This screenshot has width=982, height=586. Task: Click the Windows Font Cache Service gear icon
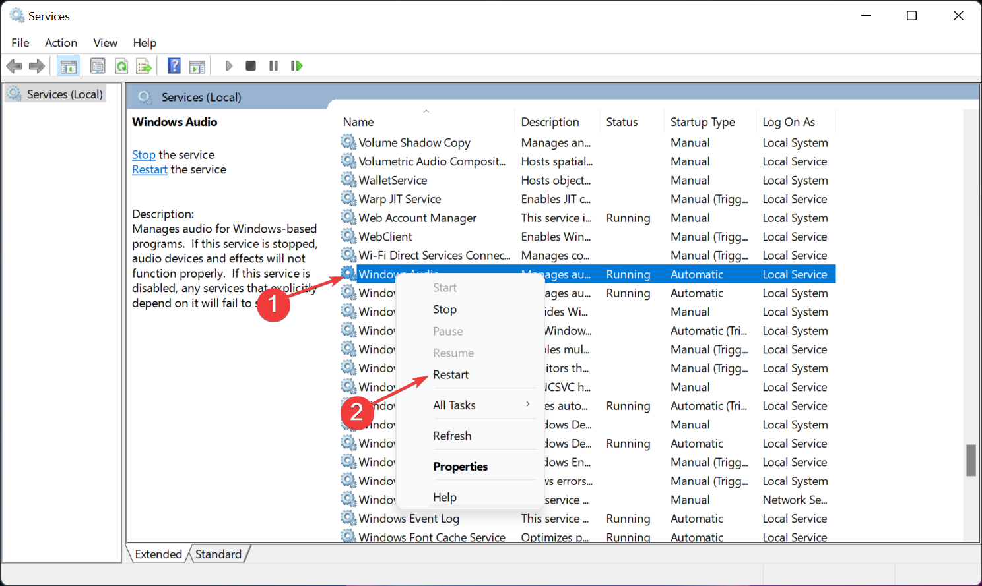(348, 537)
